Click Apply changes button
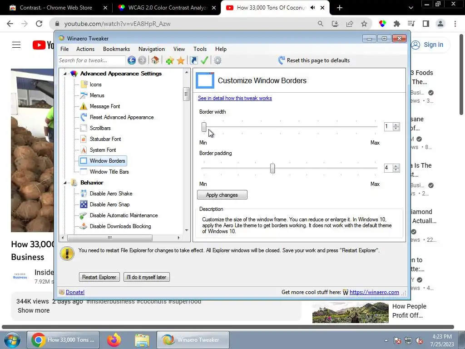The width and height of the screenshot is (465, 349). (222, 195)
